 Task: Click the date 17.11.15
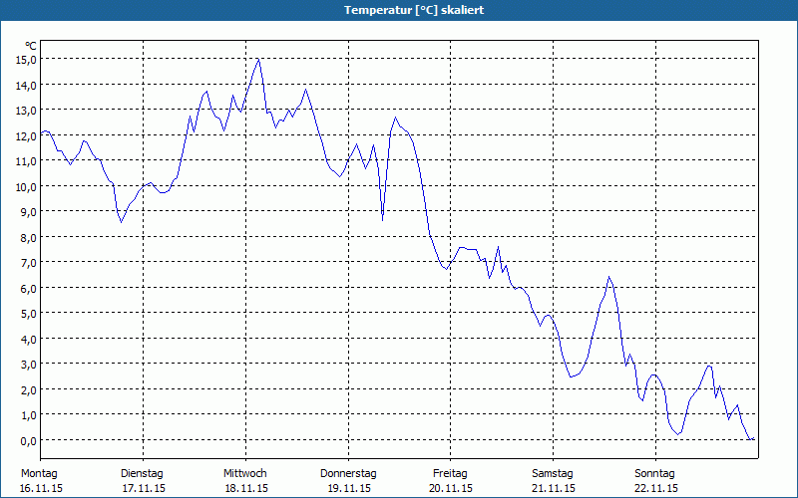click(144, 488)
